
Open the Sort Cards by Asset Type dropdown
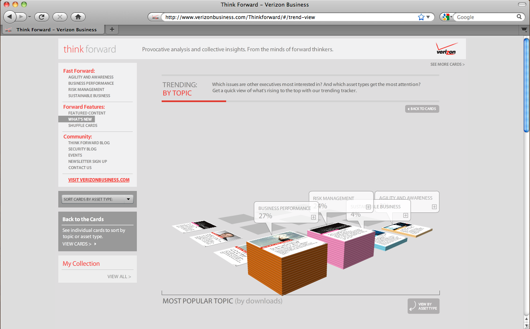98,199
